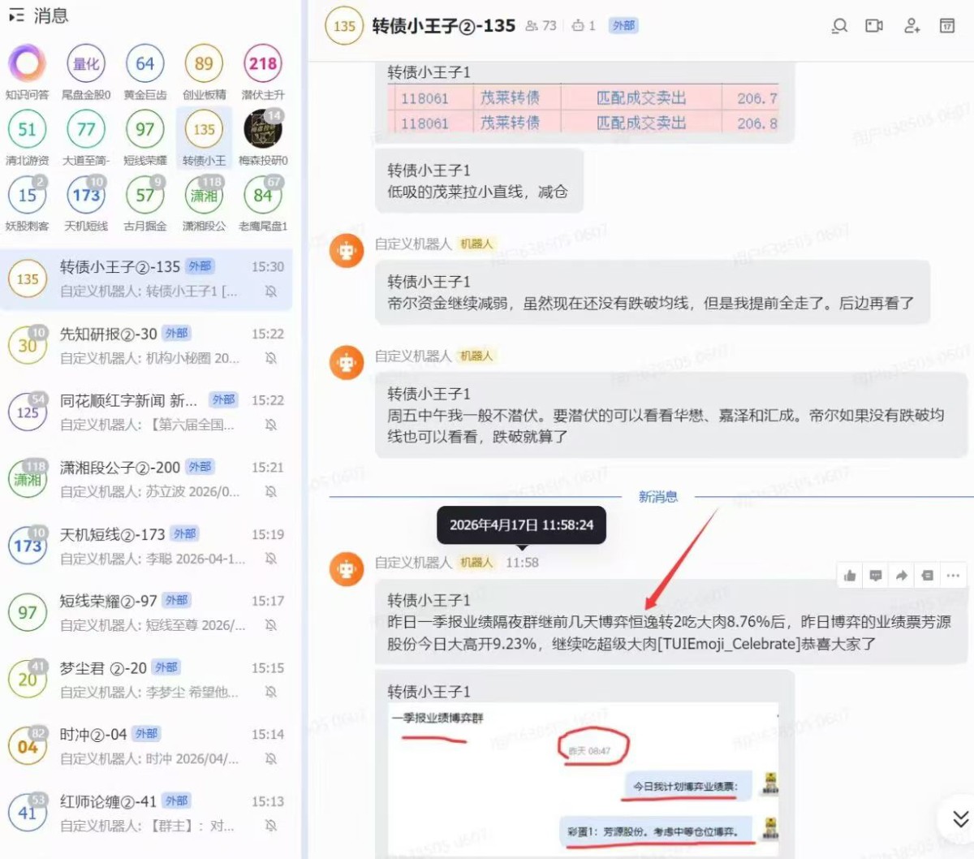The width and height of the screenshot is (974, 859).
Task: Open more options for the hovered message
Action: point(953,576)
